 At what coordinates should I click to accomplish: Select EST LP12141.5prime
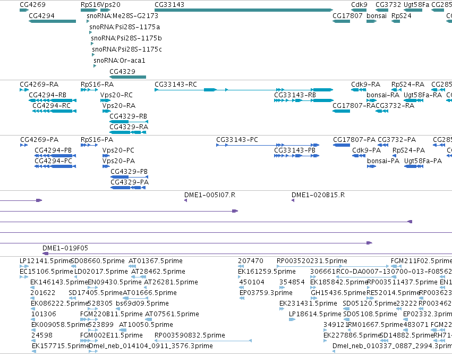pyautogui.click(x=24, y=266)
